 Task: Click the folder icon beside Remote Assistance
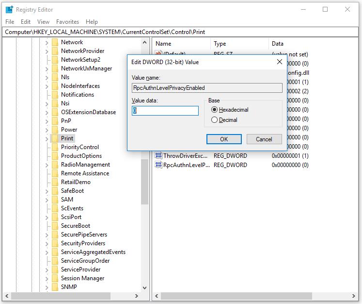[x=55, y=173]
